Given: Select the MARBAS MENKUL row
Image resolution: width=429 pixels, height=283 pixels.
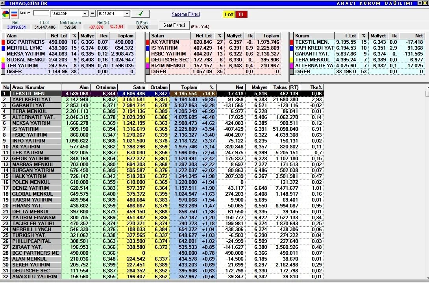Looking at the screenshot, I should (162, 165).
